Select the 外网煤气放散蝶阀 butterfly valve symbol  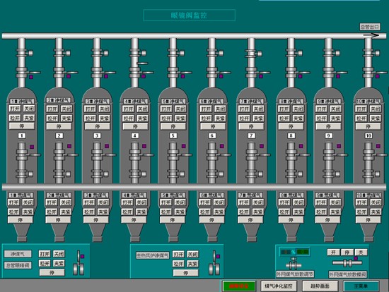347,262
